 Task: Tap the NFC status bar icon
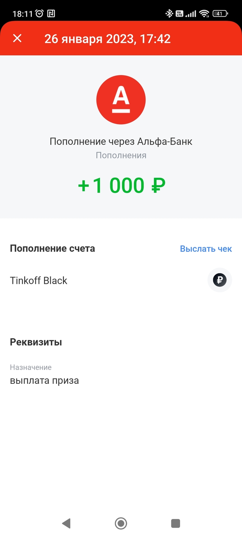tap(51, 13)
